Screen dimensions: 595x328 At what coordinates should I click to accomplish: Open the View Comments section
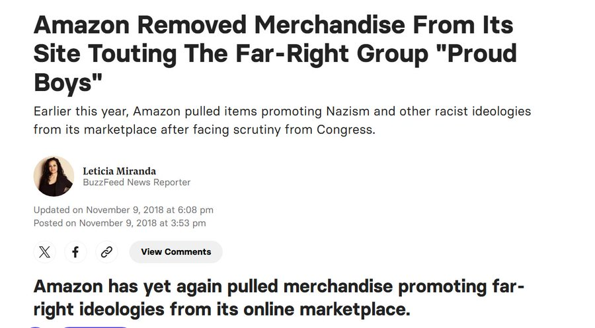(x=176, y=251)
